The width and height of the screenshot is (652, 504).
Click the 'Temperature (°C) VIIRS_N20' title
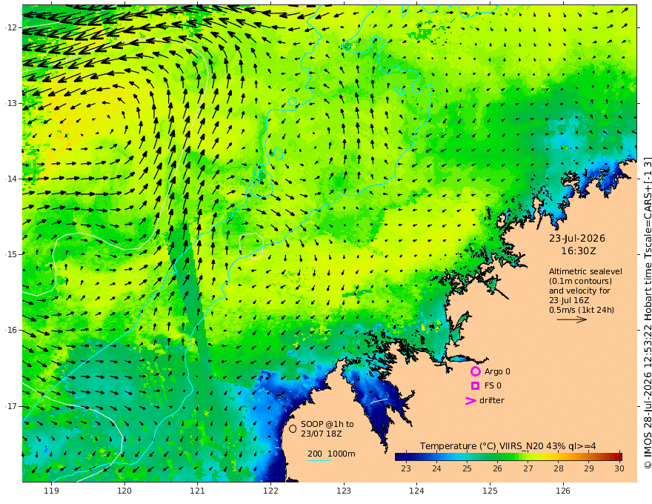click(480, 446)
